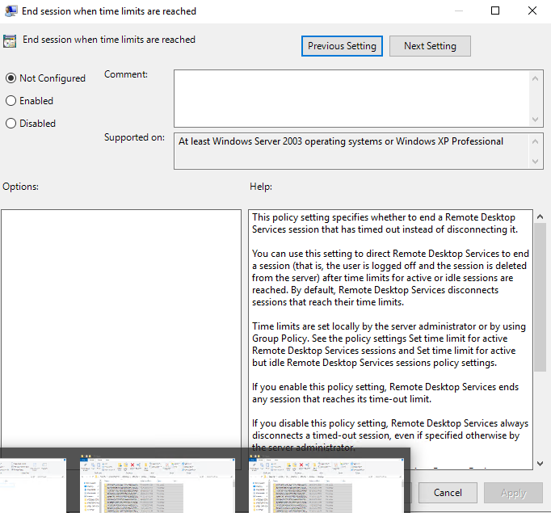Click the policy dialog title bar icon

point(10,11)
